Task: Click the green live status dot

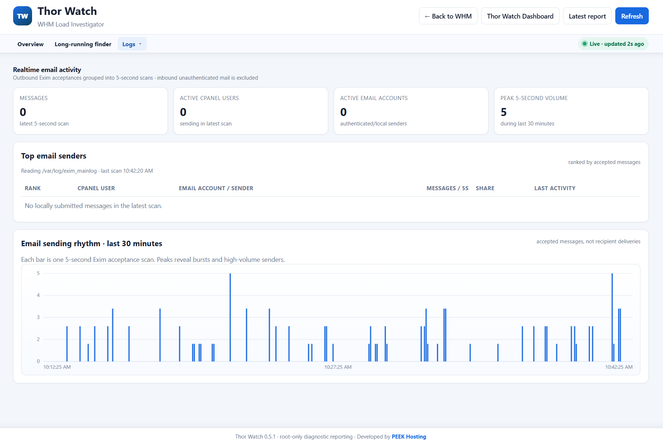Action: point(584,44)
